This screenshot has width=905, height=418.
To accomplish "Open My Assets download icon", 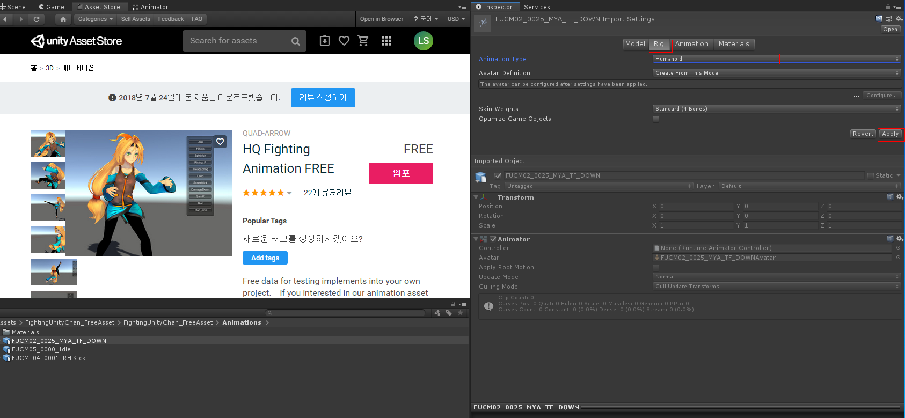I will tap(325, 41).
